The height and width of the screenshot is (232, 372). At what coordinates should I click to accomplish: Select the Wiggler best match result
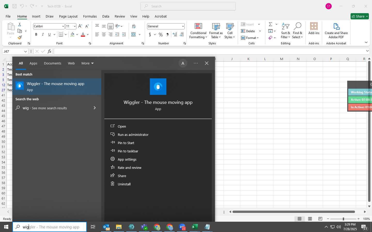57,87
